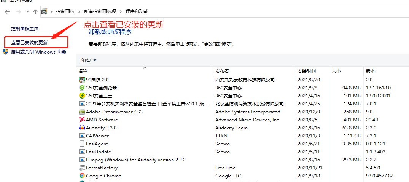Click version 93.0.4577.82 of Chrome
Image resolution: width=409 pixels, height=182 pixels.
380,176
